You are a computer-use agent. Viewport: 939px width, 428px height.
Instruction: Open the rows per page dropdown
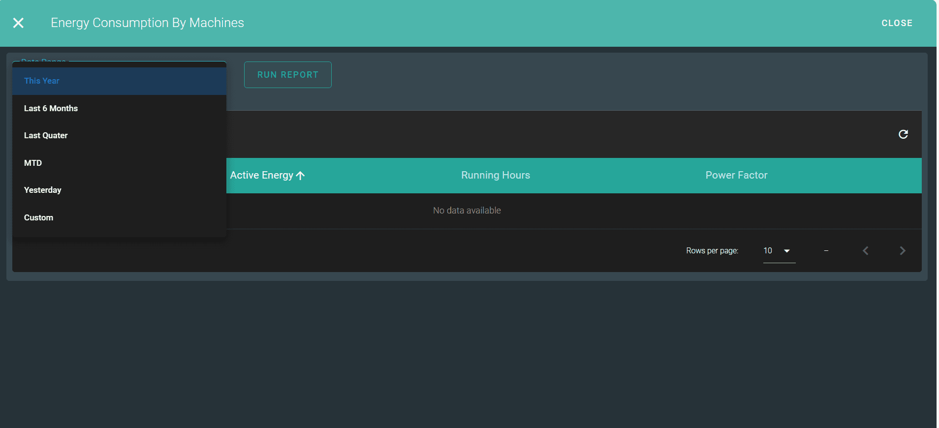[779, 251]
